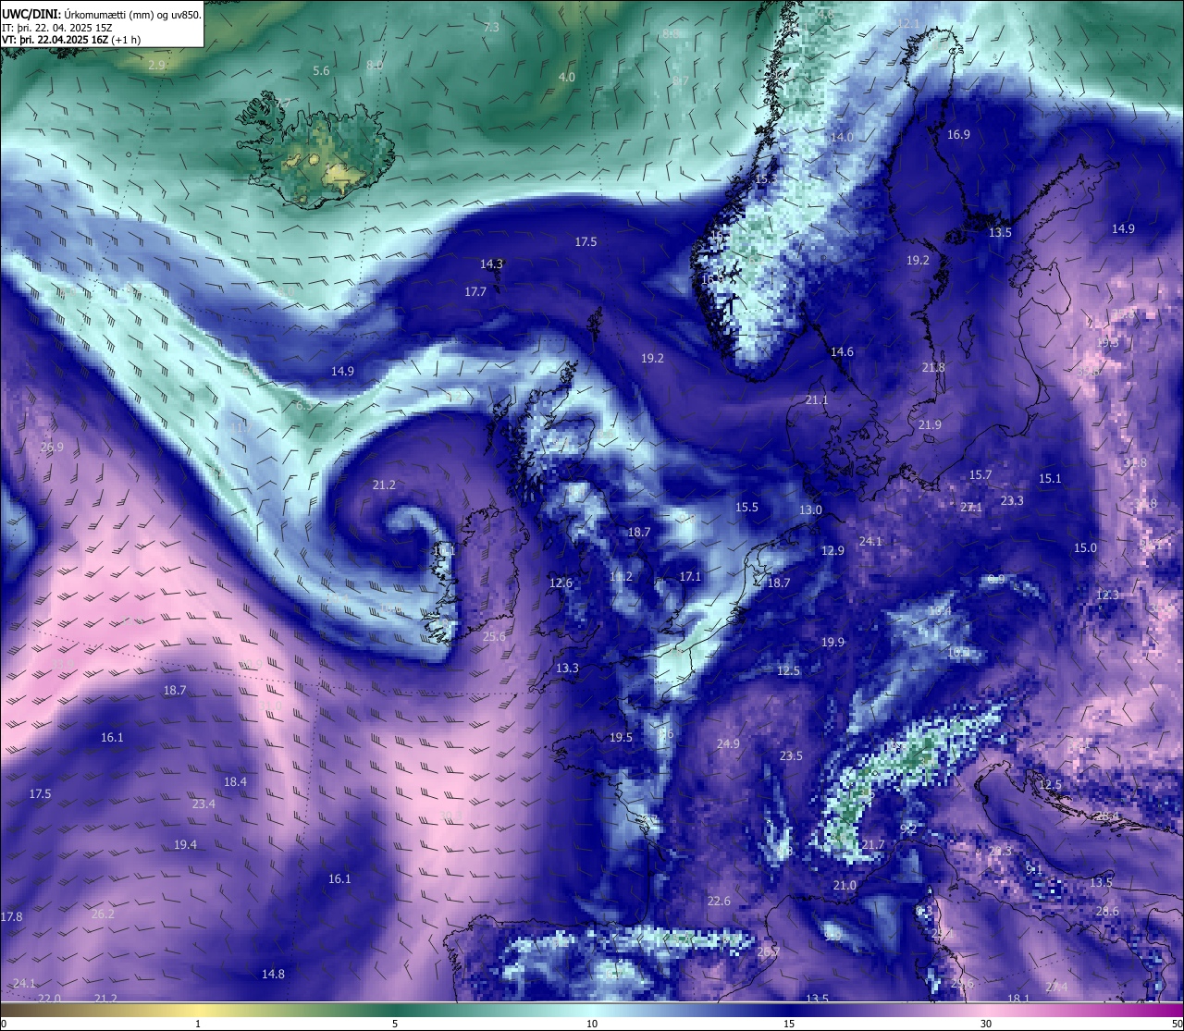Click the map value '18.4' over the Atlantic
The width and height of the screenshot is (1184, 1031).
tap(235, 781)
